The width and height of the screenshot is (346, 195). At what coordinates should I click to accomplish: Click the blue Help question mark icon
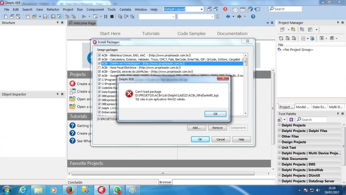(x=253, y=17)
